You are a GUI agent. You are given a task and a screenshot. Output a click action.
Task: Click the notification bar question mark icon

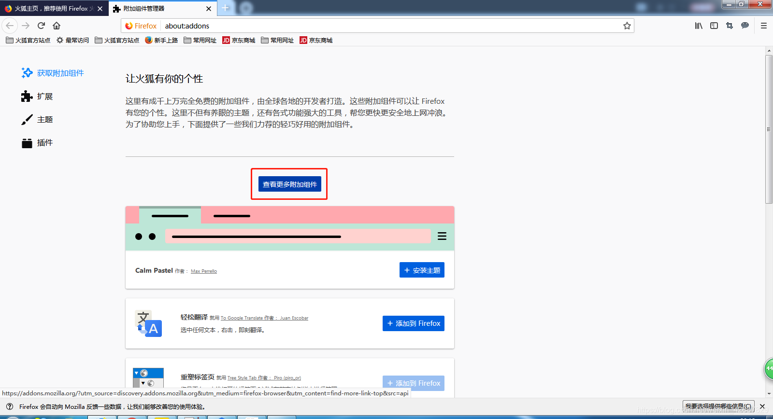(x=10, y=406)
